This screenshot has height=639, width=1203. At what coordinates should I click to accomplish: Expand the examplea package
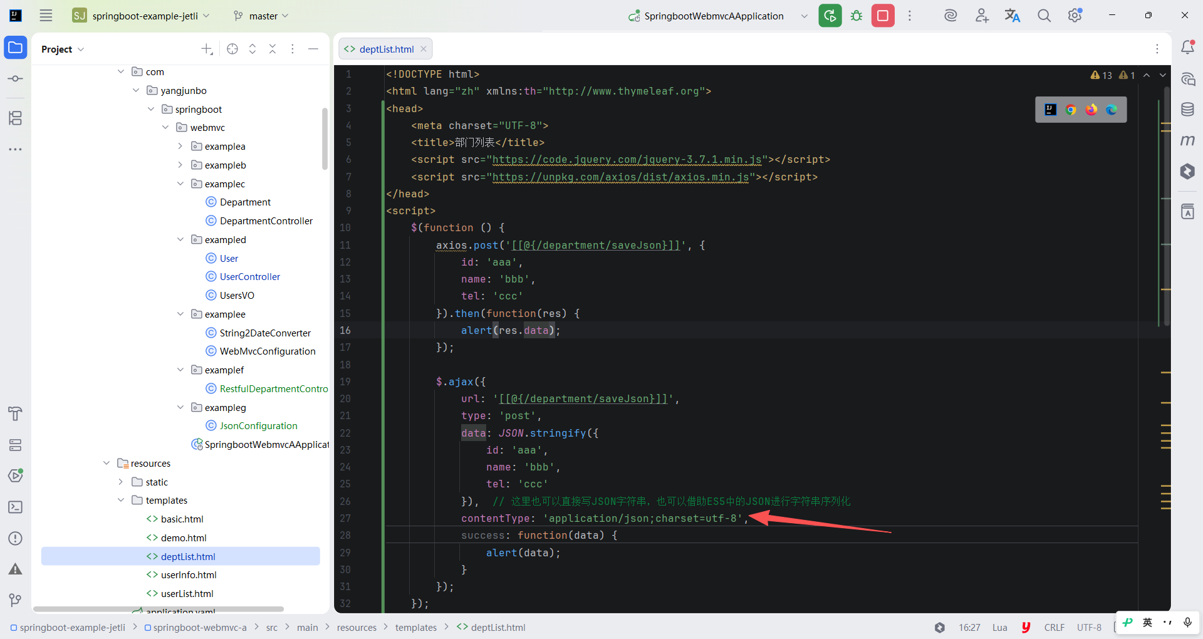180,146
